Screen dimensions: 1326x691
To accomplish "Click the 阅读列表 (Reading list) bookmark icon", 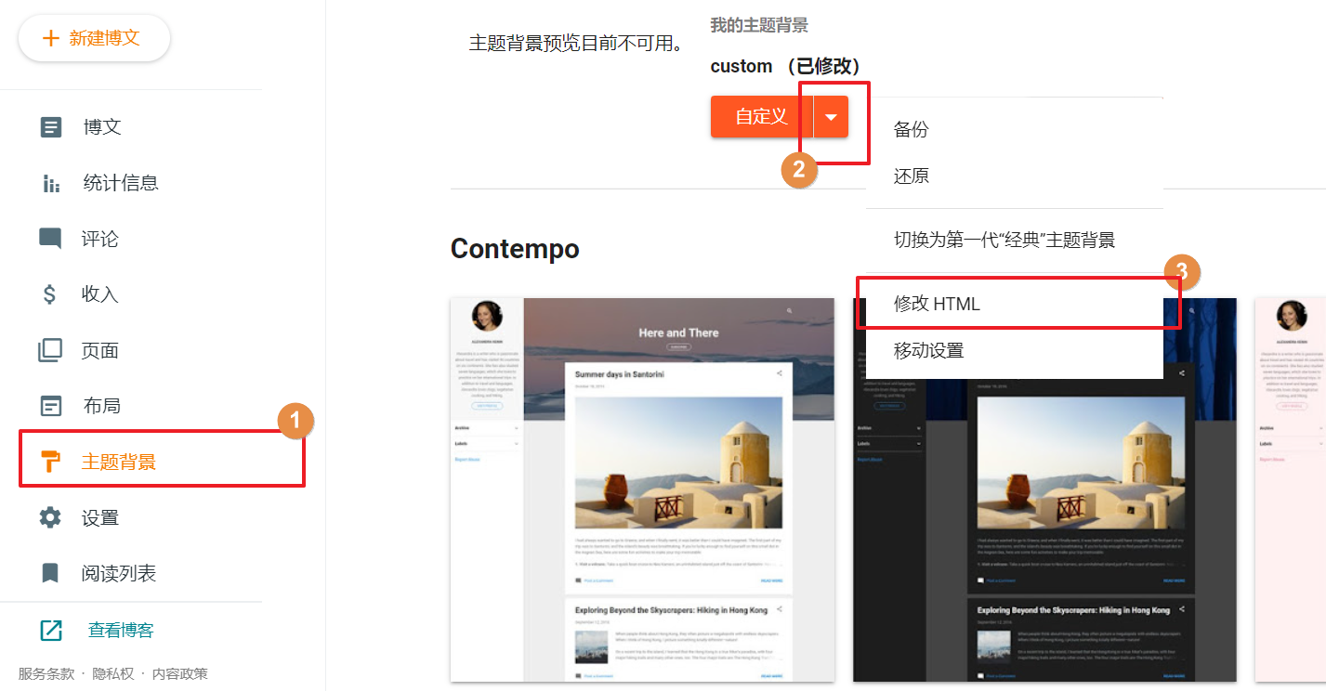I will pos(50,572).
